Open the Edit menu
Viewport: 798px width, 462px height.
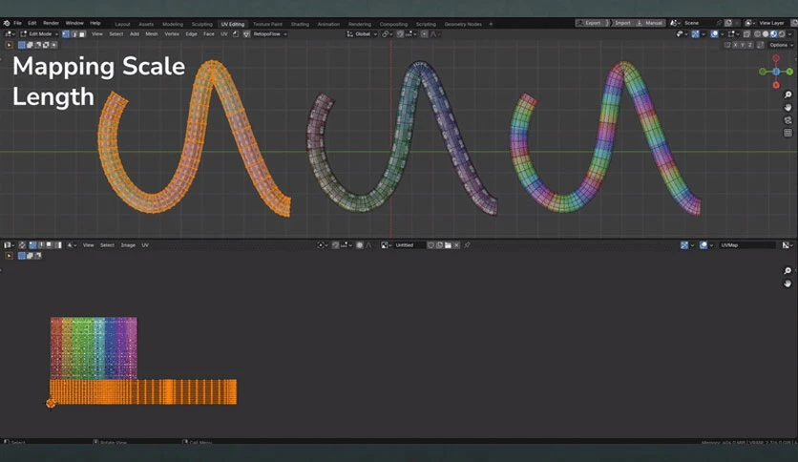coord(32,24)
